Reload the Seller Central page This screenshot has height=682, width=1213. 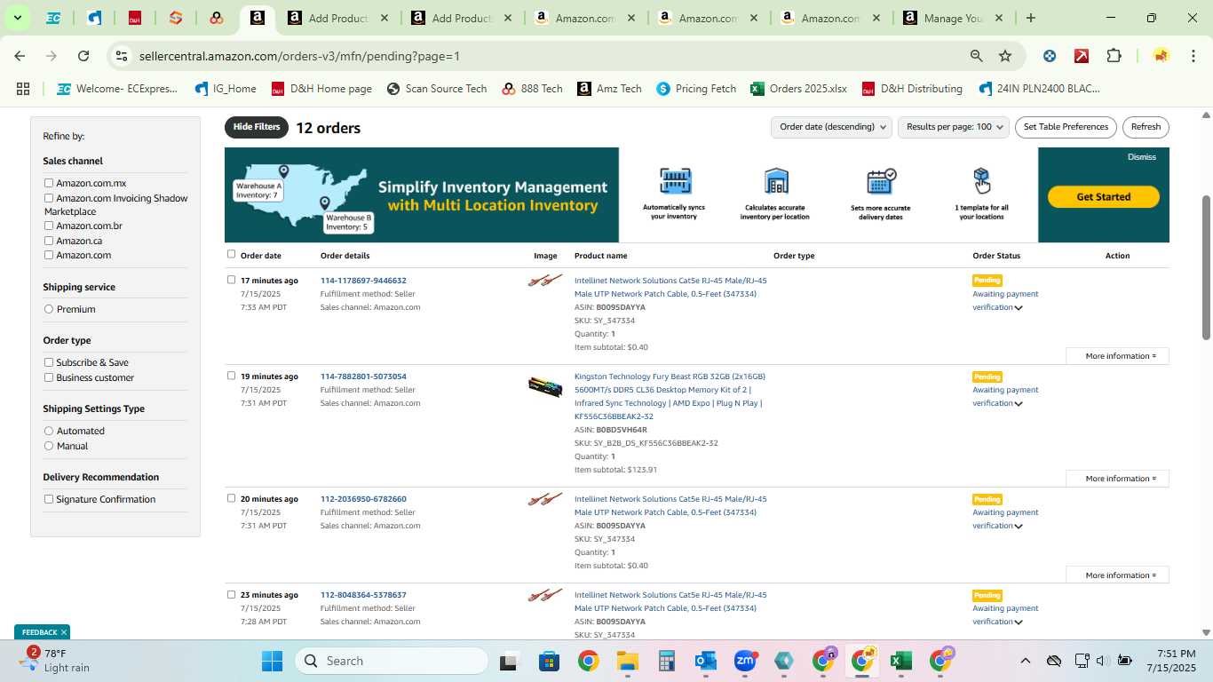coord(83,56)
